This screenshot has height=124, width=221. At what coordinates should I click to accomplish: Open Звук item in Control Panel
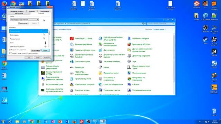coord(132,62)
